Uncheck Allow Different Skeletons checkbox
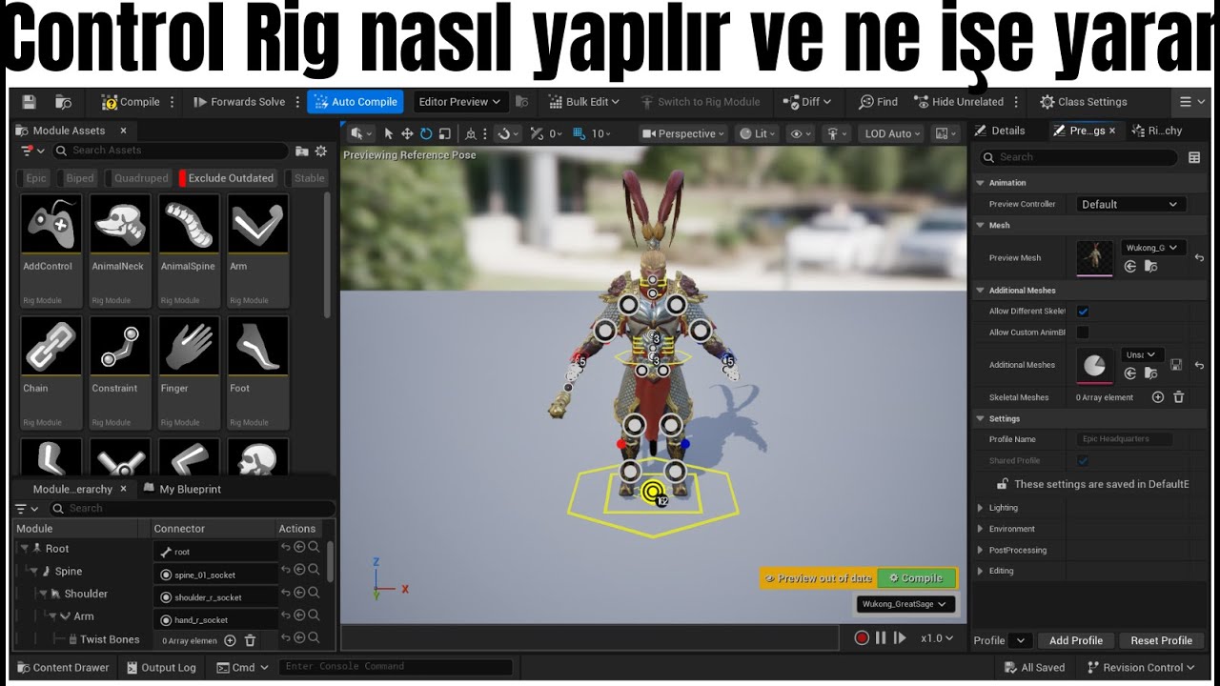Screen dimensions: 1220x686 coord(1083,312)
